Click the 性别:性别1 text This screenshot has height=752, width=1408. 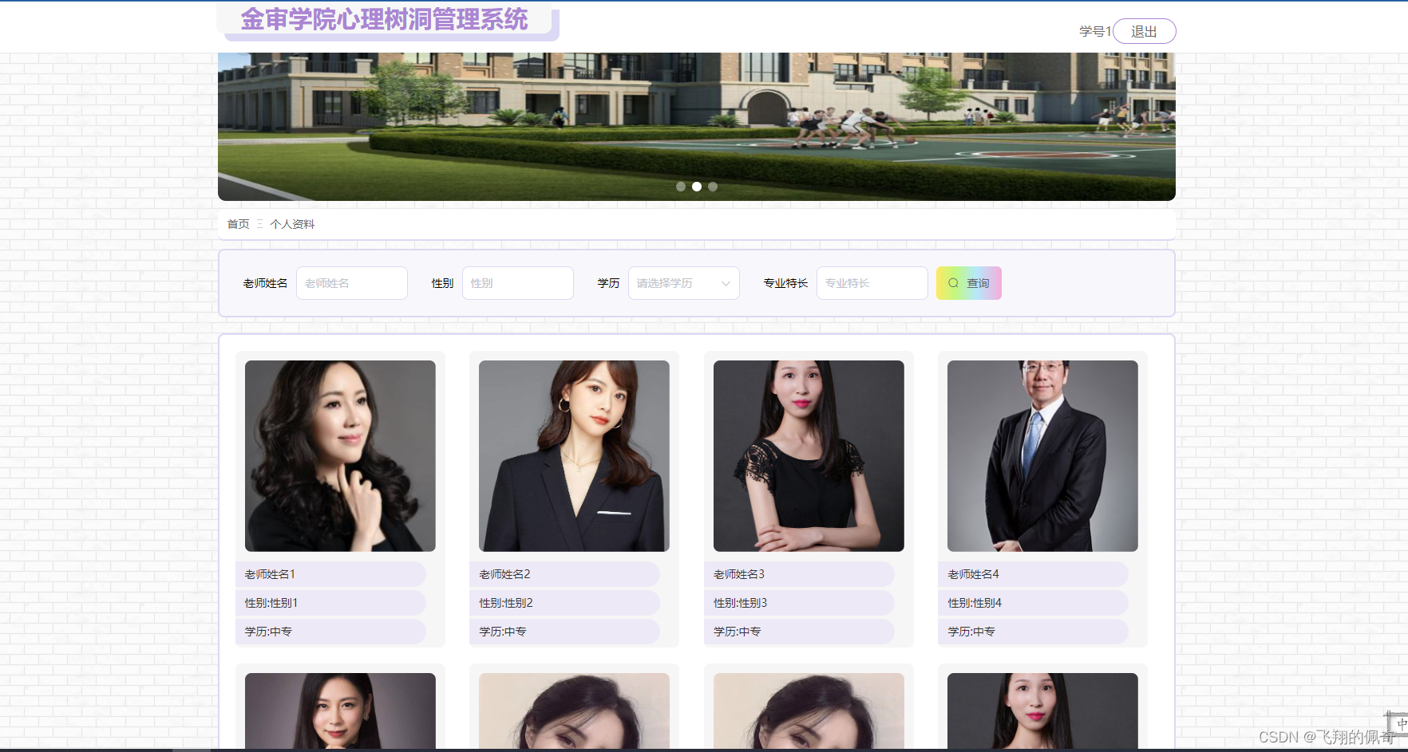[x=271, y=603]
